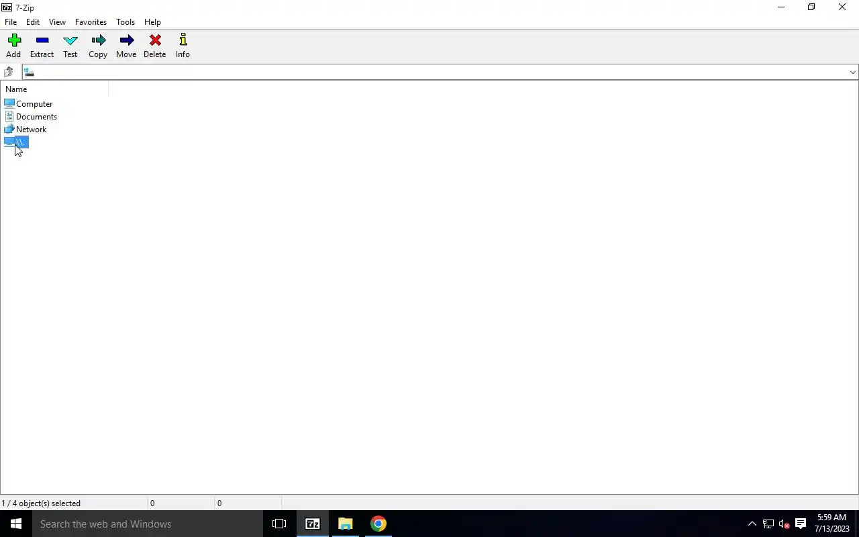The image size is (859, 537).
Task: Open Google Chrome from taskbar
Action: tap(378, 524)
